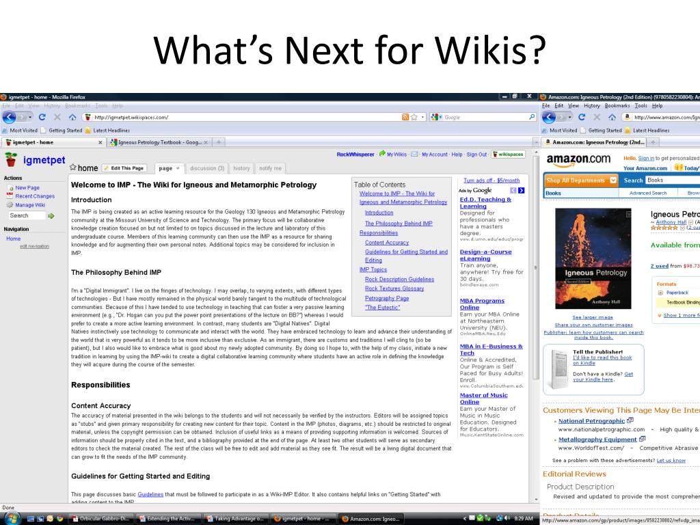Star the wiki home page title
The height and width of the screenshot is (525, 700).
point(72,167)
